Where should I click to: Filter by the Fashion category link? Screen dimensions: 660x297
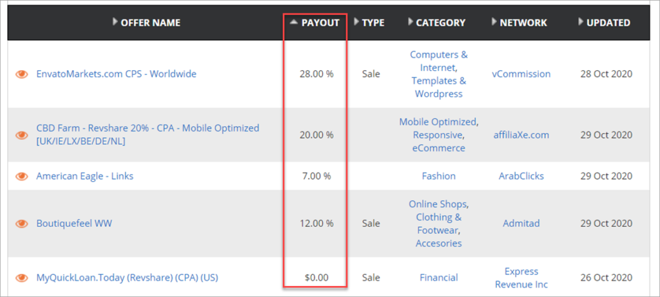pos(438,176)
